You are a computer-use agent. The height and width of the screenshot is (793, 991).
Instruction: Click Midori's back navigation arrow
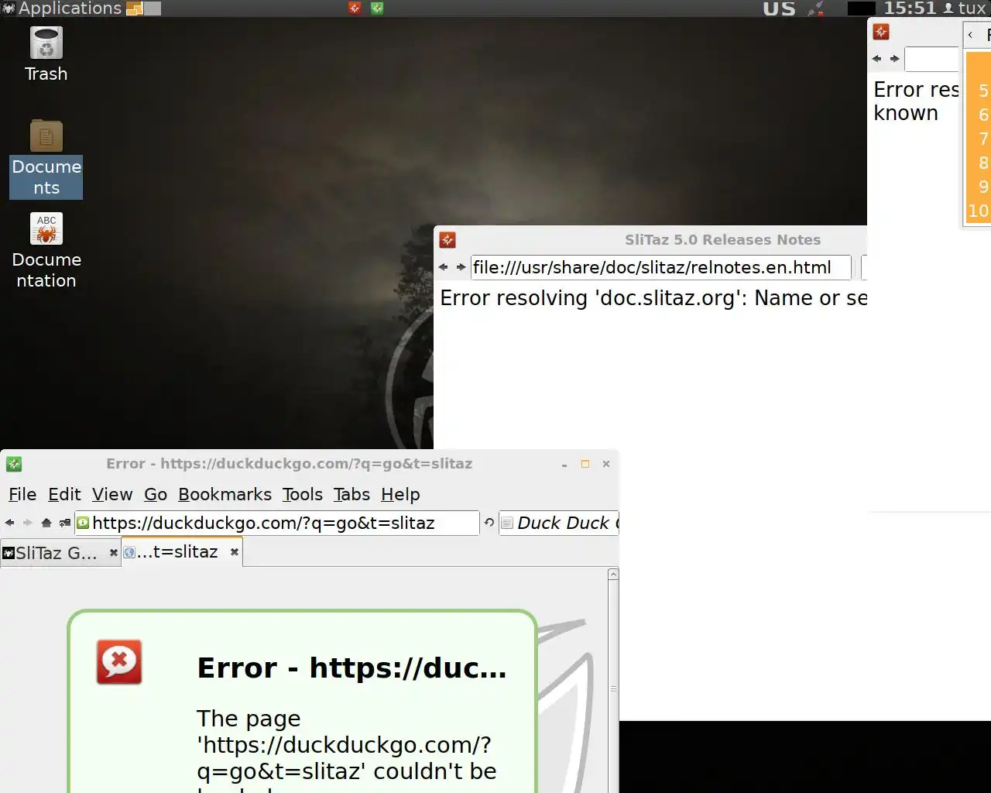[10, 523]
